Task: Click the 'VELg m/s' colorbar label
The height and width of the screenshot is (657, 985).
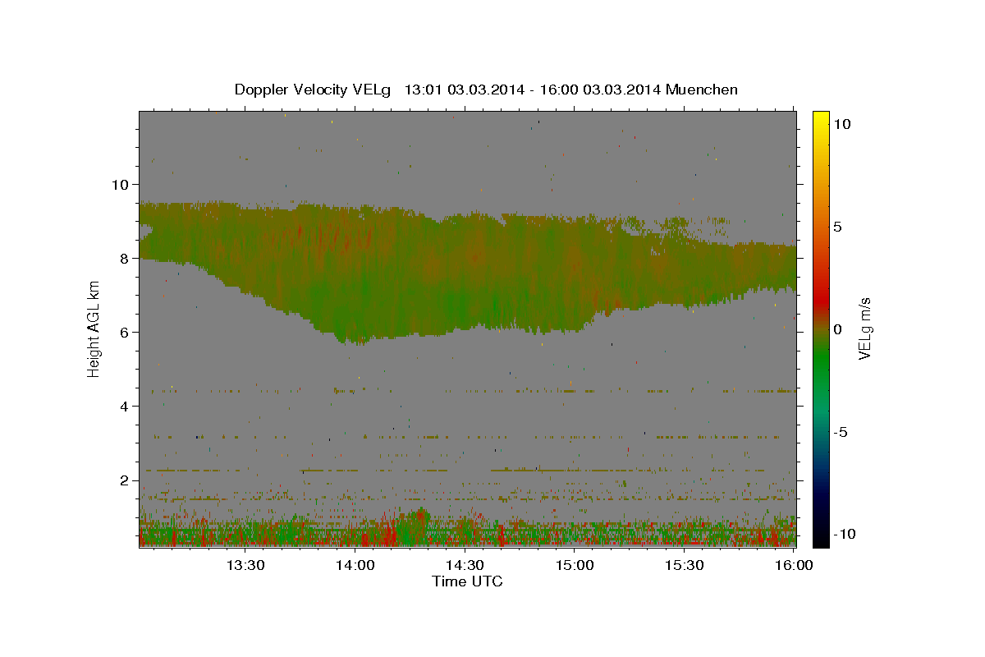Action: 864,328
